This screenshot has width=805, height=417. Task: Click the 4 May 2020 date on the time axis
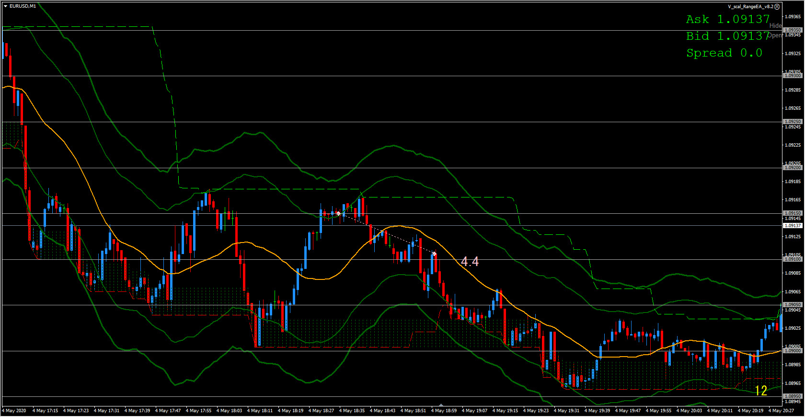point(14,411)
